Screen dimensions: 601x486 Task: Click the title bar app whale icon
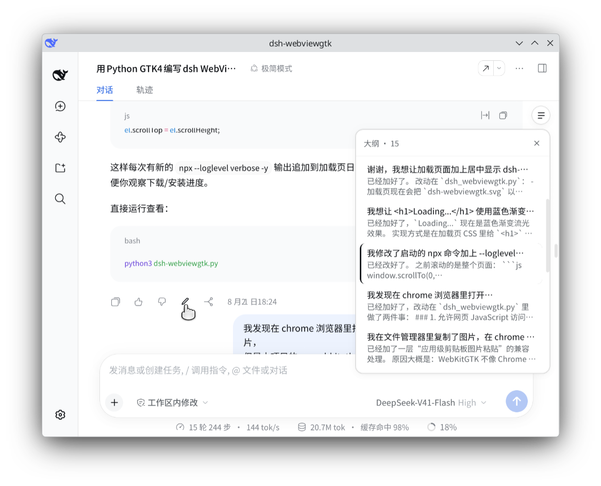(x=52, y=43)
